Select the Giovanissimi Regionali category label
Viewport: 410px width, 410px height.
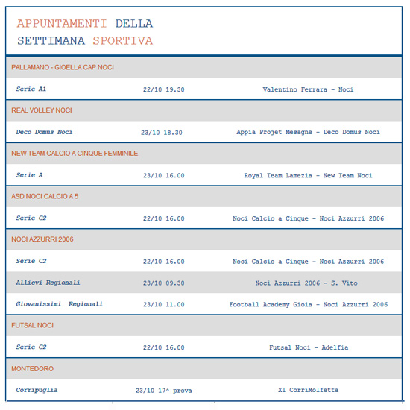[60, 304]
